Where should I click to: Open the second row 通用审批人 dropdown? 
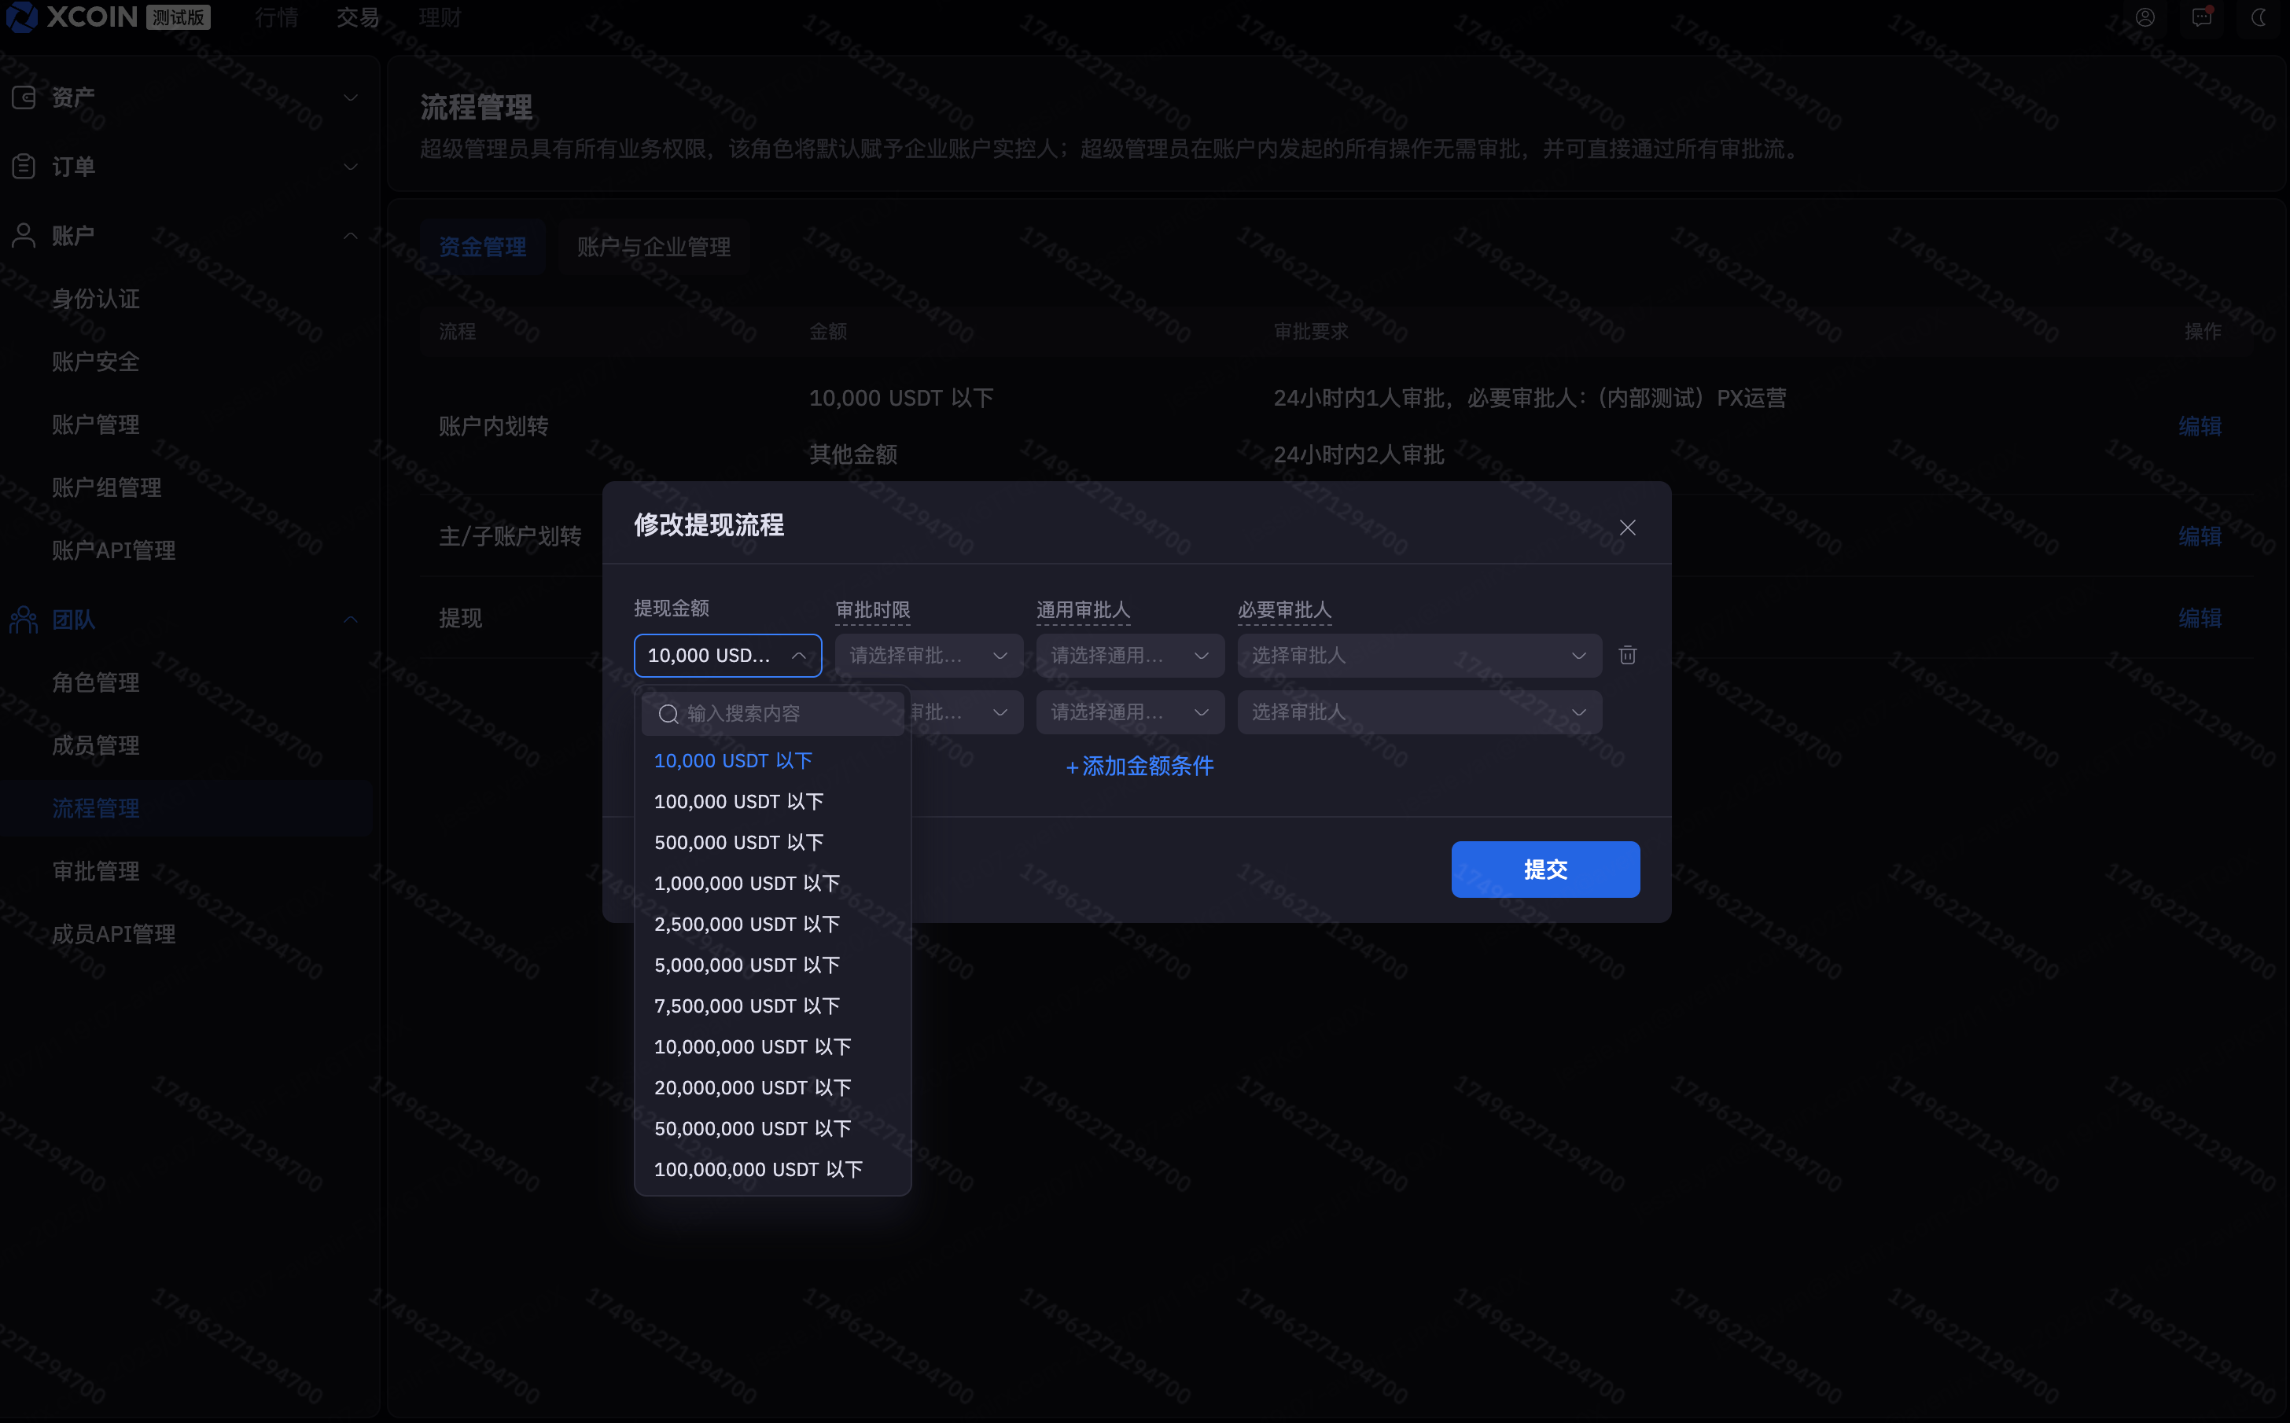1128,712
